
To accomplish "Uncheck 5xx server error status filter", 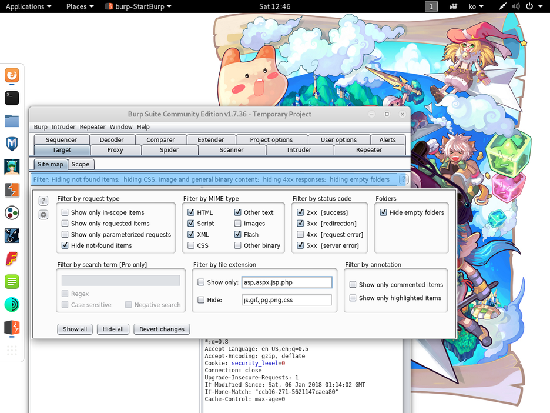I will 300,245.
